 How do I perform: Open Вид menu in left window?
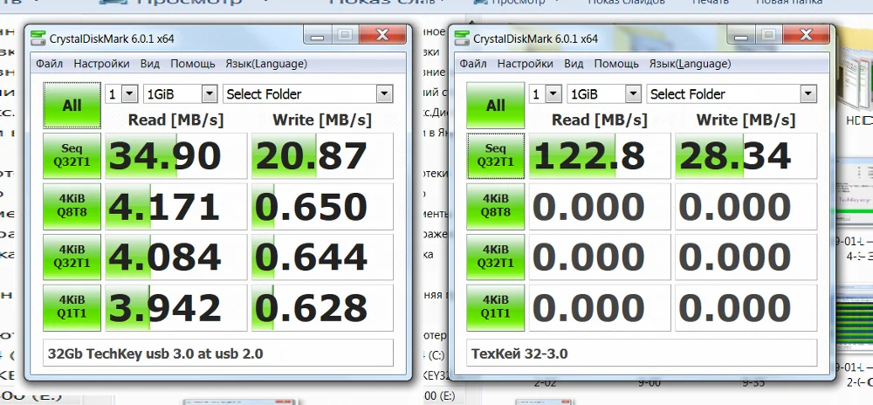coord(150,64)
